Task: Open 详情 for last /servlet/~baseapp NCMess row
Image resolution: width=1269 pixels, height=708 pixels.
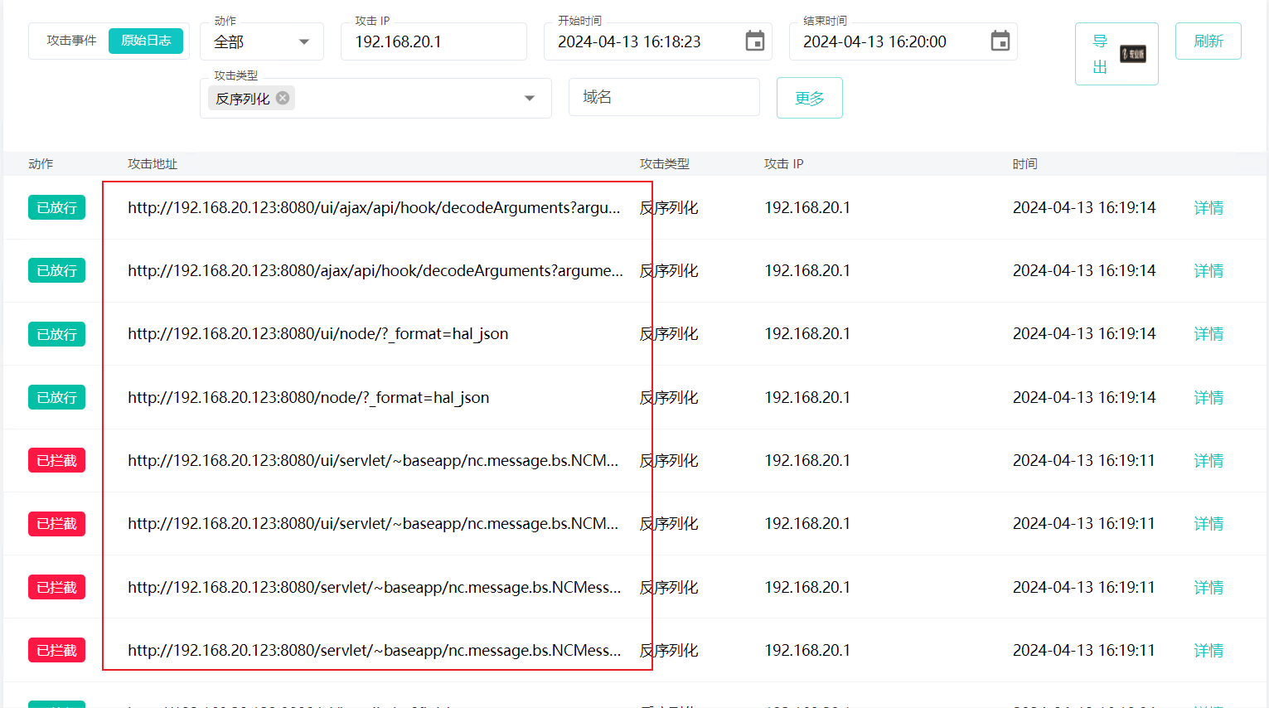Action: [x=1208, y=651]
